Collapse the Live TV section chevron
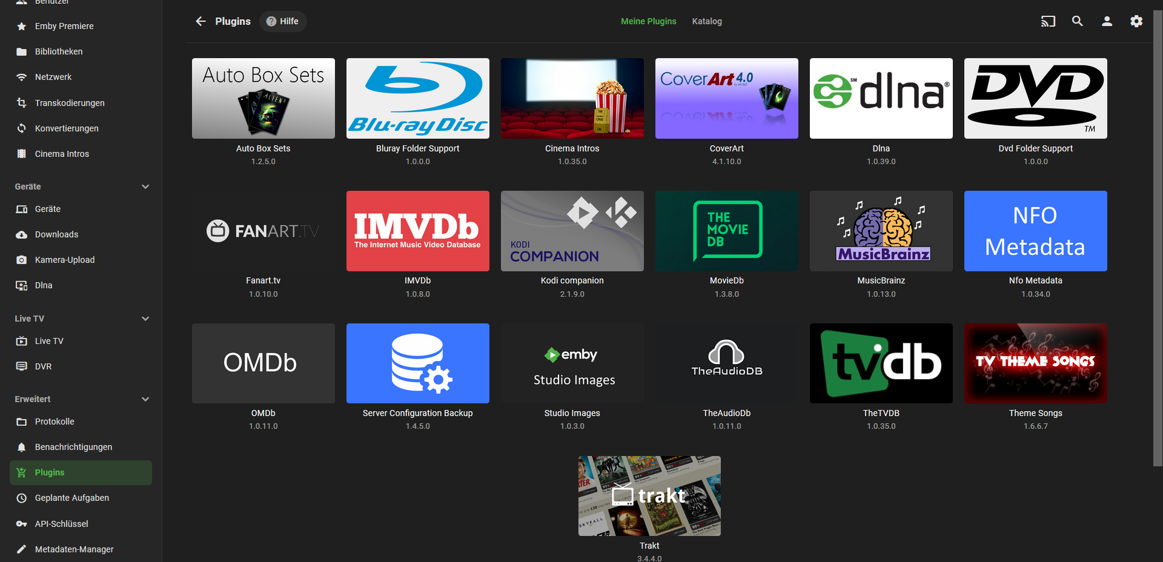Viewport: 1163px width, 562px height. pyautogui.click(x=145, y=319)
